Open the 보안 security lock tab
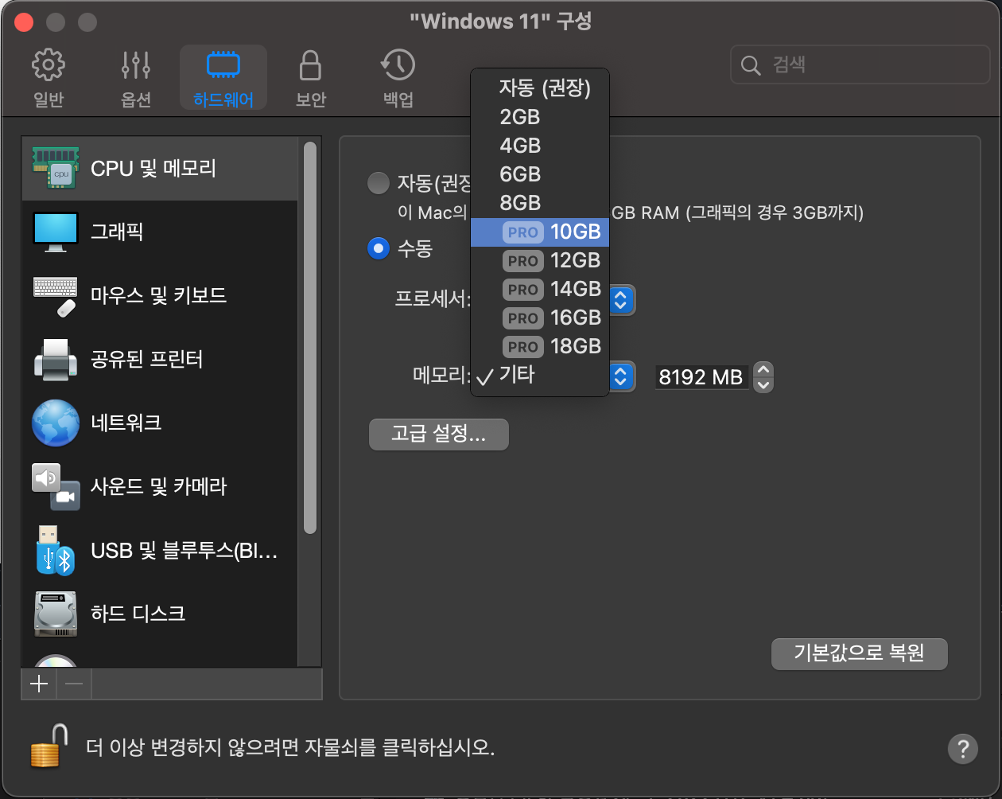Image resolution: width=1002 pixels, height=799 pixels. 310,78
